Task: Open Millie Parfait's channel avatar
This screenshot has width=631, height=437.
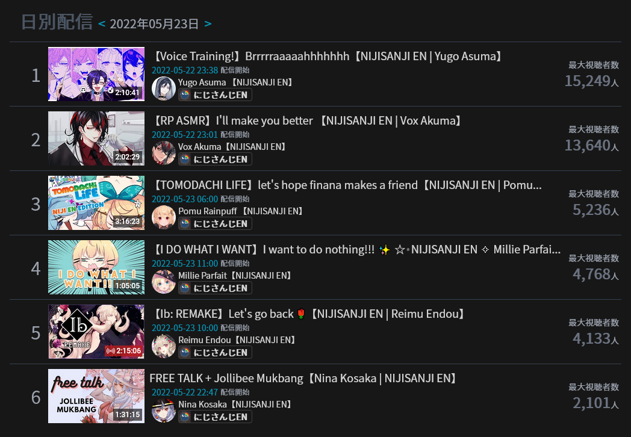Action: [x=164, y=281]
